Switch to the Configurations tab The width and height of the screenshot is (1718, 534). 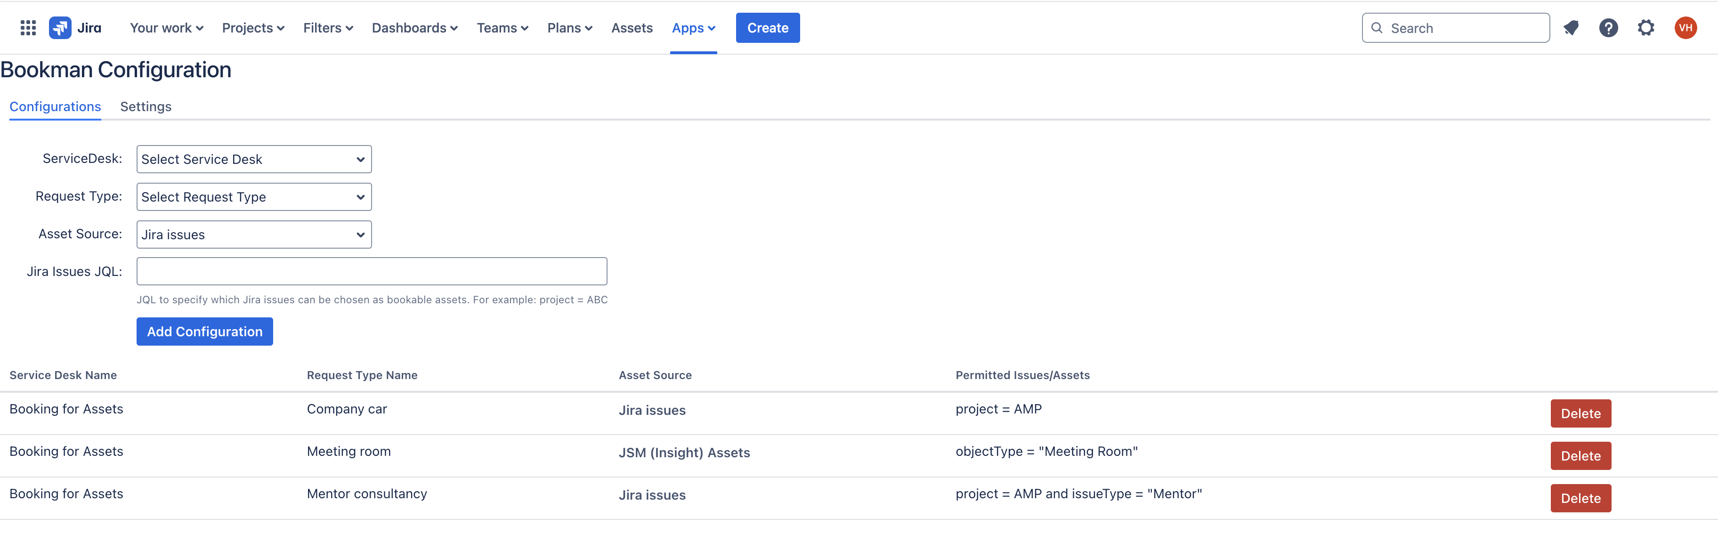(x=56, y=107)
